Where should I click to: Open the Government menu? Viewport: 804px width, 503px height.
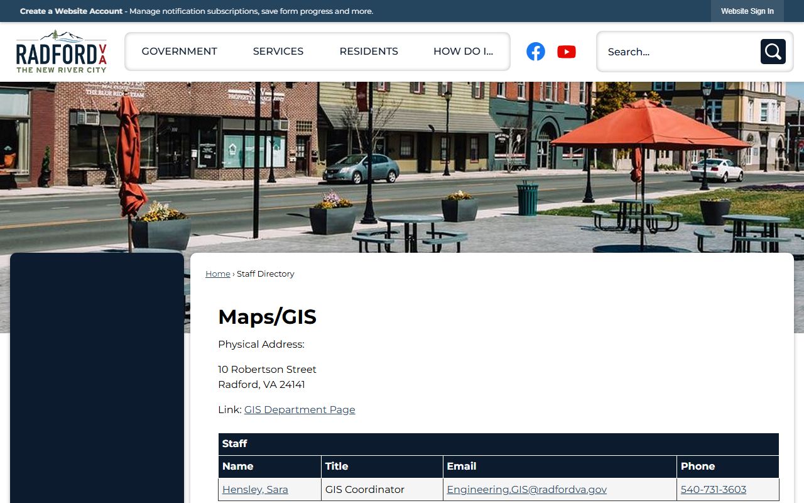180,52
